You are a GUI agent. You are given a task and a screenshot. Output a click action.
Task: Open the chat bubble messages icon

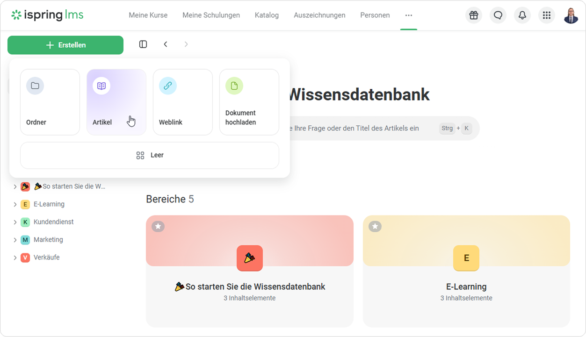pos(498,15)
